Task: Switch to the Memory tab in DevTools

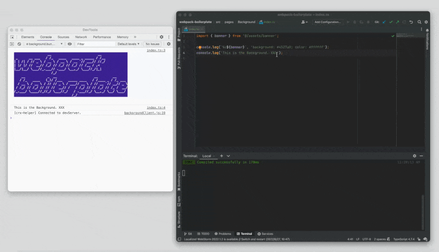Action: tap(122, 37)
